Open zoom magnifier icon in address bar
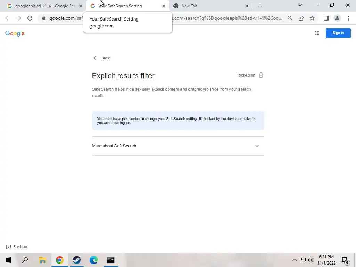 tap(290, 18)
